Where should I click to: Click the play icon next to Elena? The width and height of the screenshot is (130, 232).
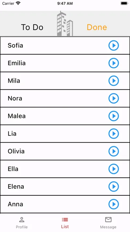pyautogui.click(x=113, y=186)
